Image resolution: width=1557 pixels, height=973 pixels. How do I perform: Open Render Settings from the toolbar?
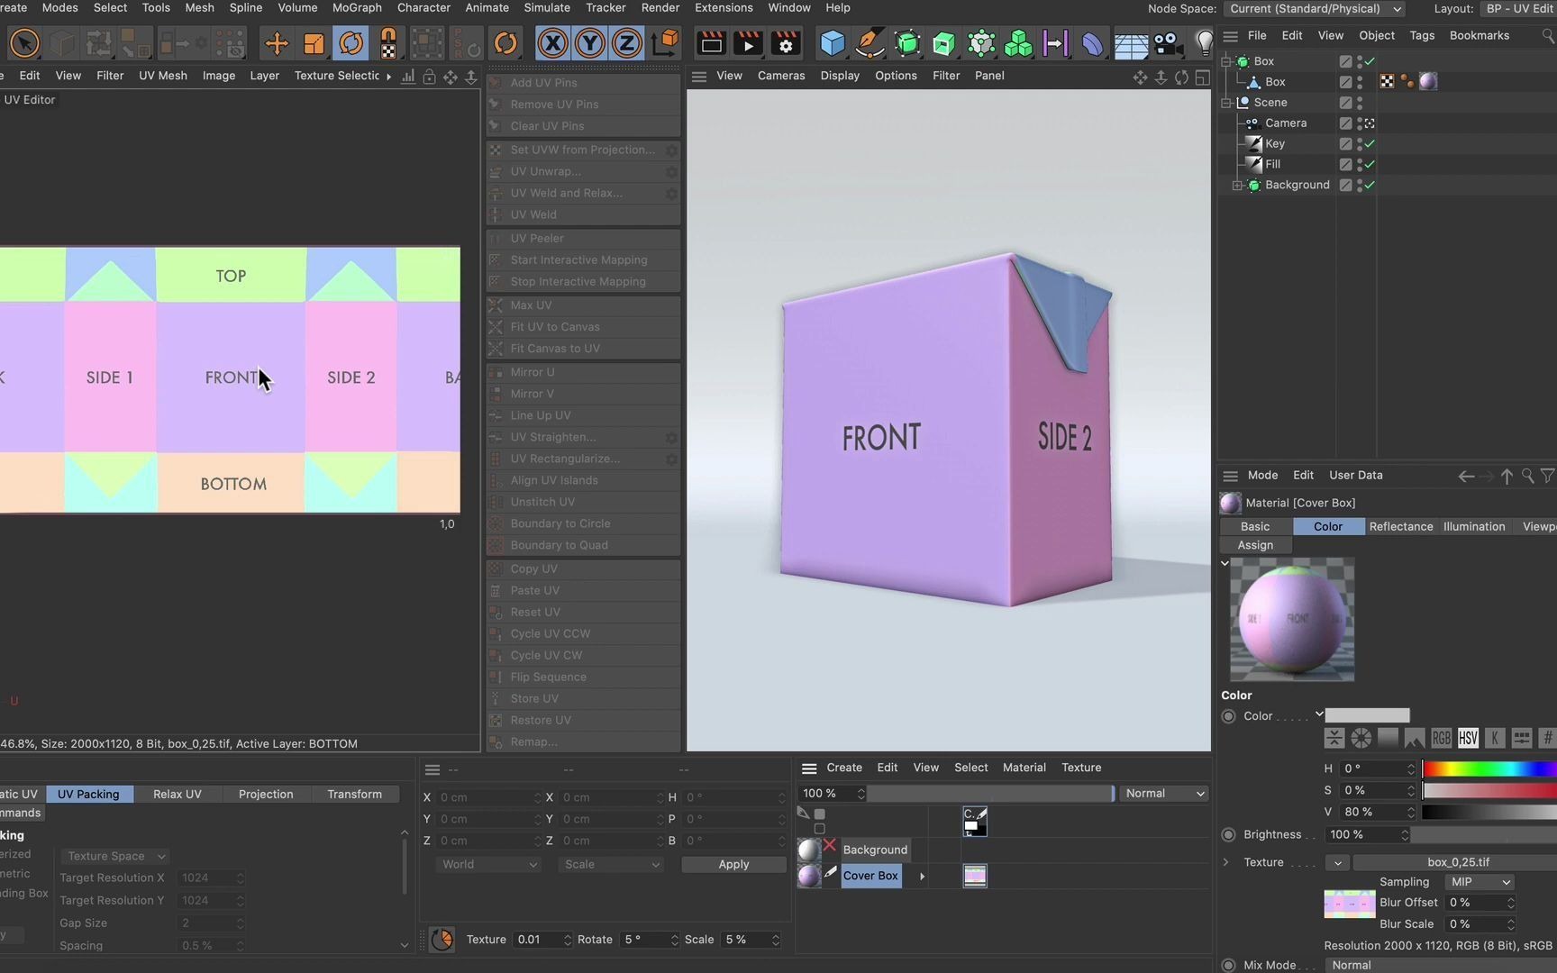pos(785,42)
